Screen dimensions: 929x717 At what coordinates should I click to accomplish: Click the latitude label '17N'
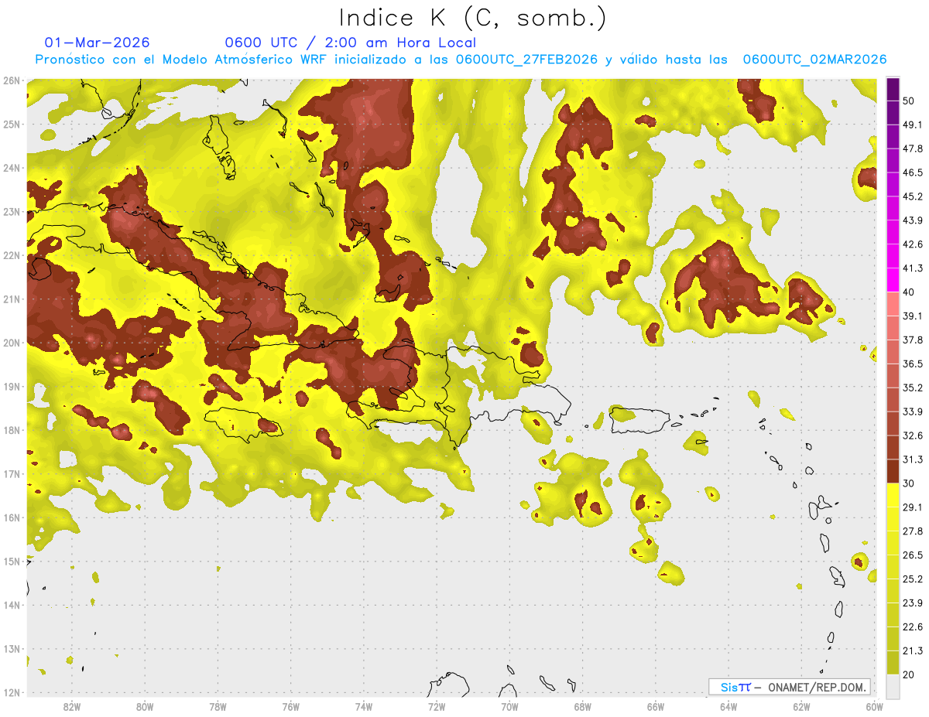click(12, 473)
